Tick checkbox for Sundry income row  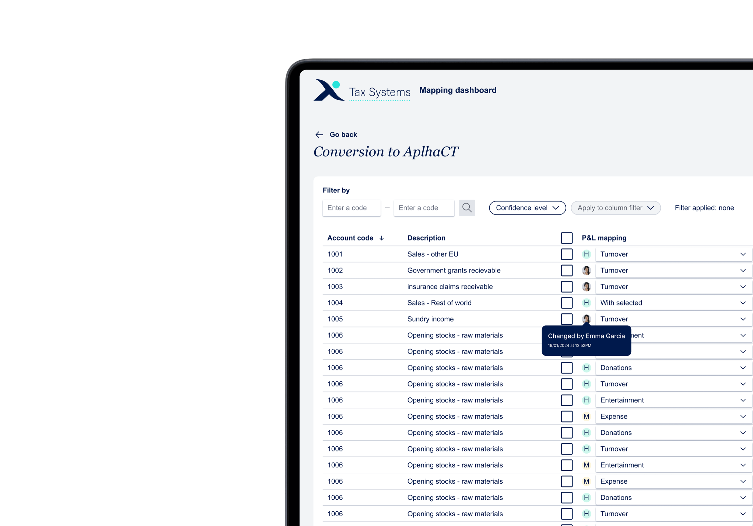[566, 319]
